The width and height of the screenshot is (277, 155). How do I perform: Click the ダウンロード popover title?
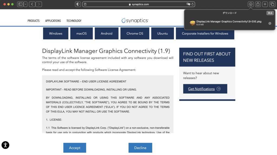tap(229, 13)
